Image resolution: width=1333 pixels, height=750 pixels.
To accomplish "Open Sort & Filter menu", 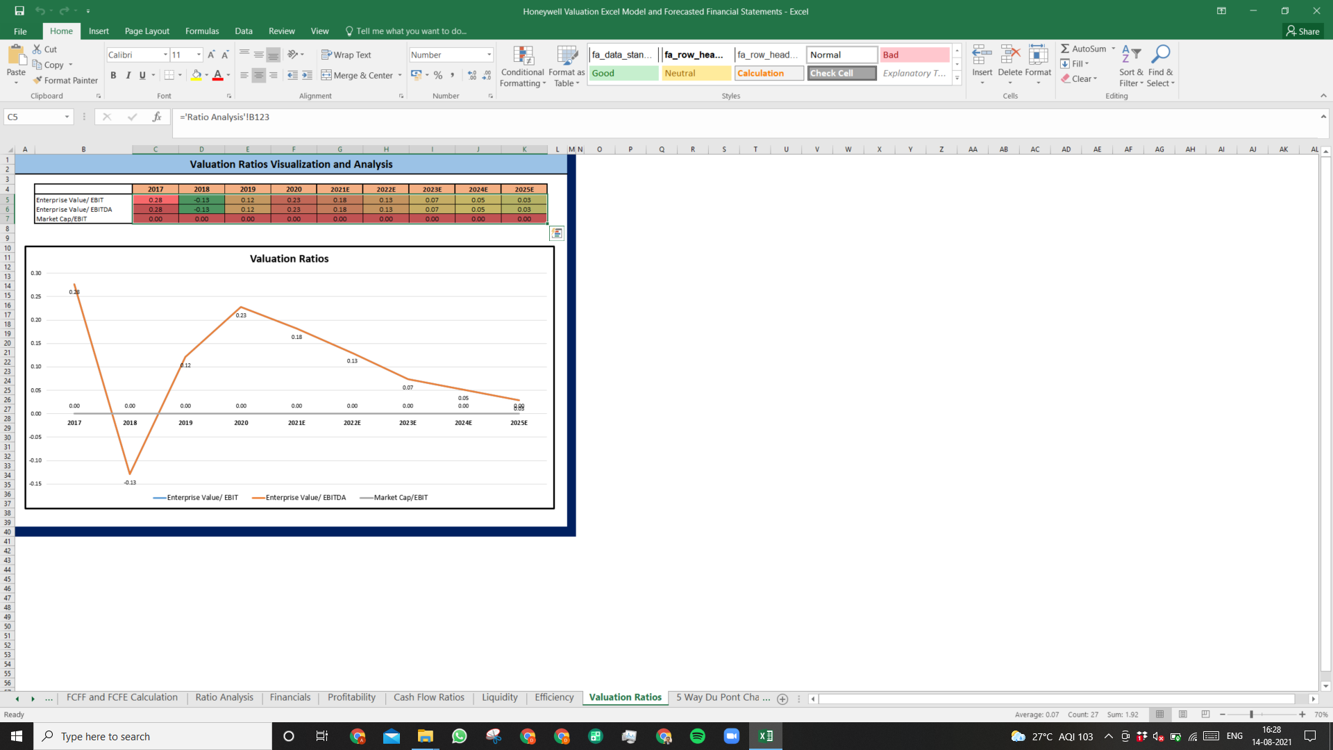I will tap(1131, 67).
